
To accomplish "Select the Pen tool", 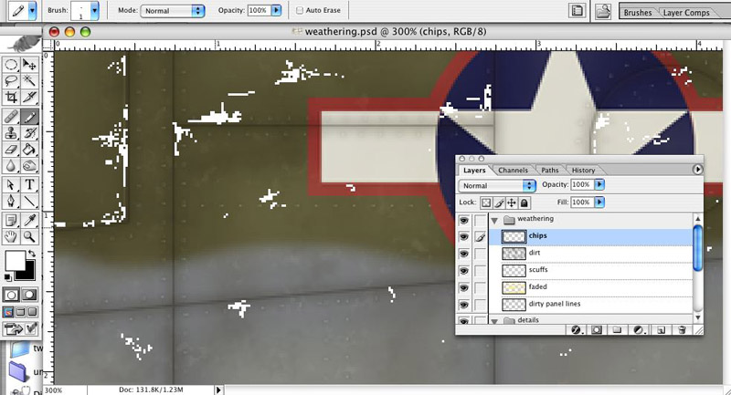I will pos(11,201).
